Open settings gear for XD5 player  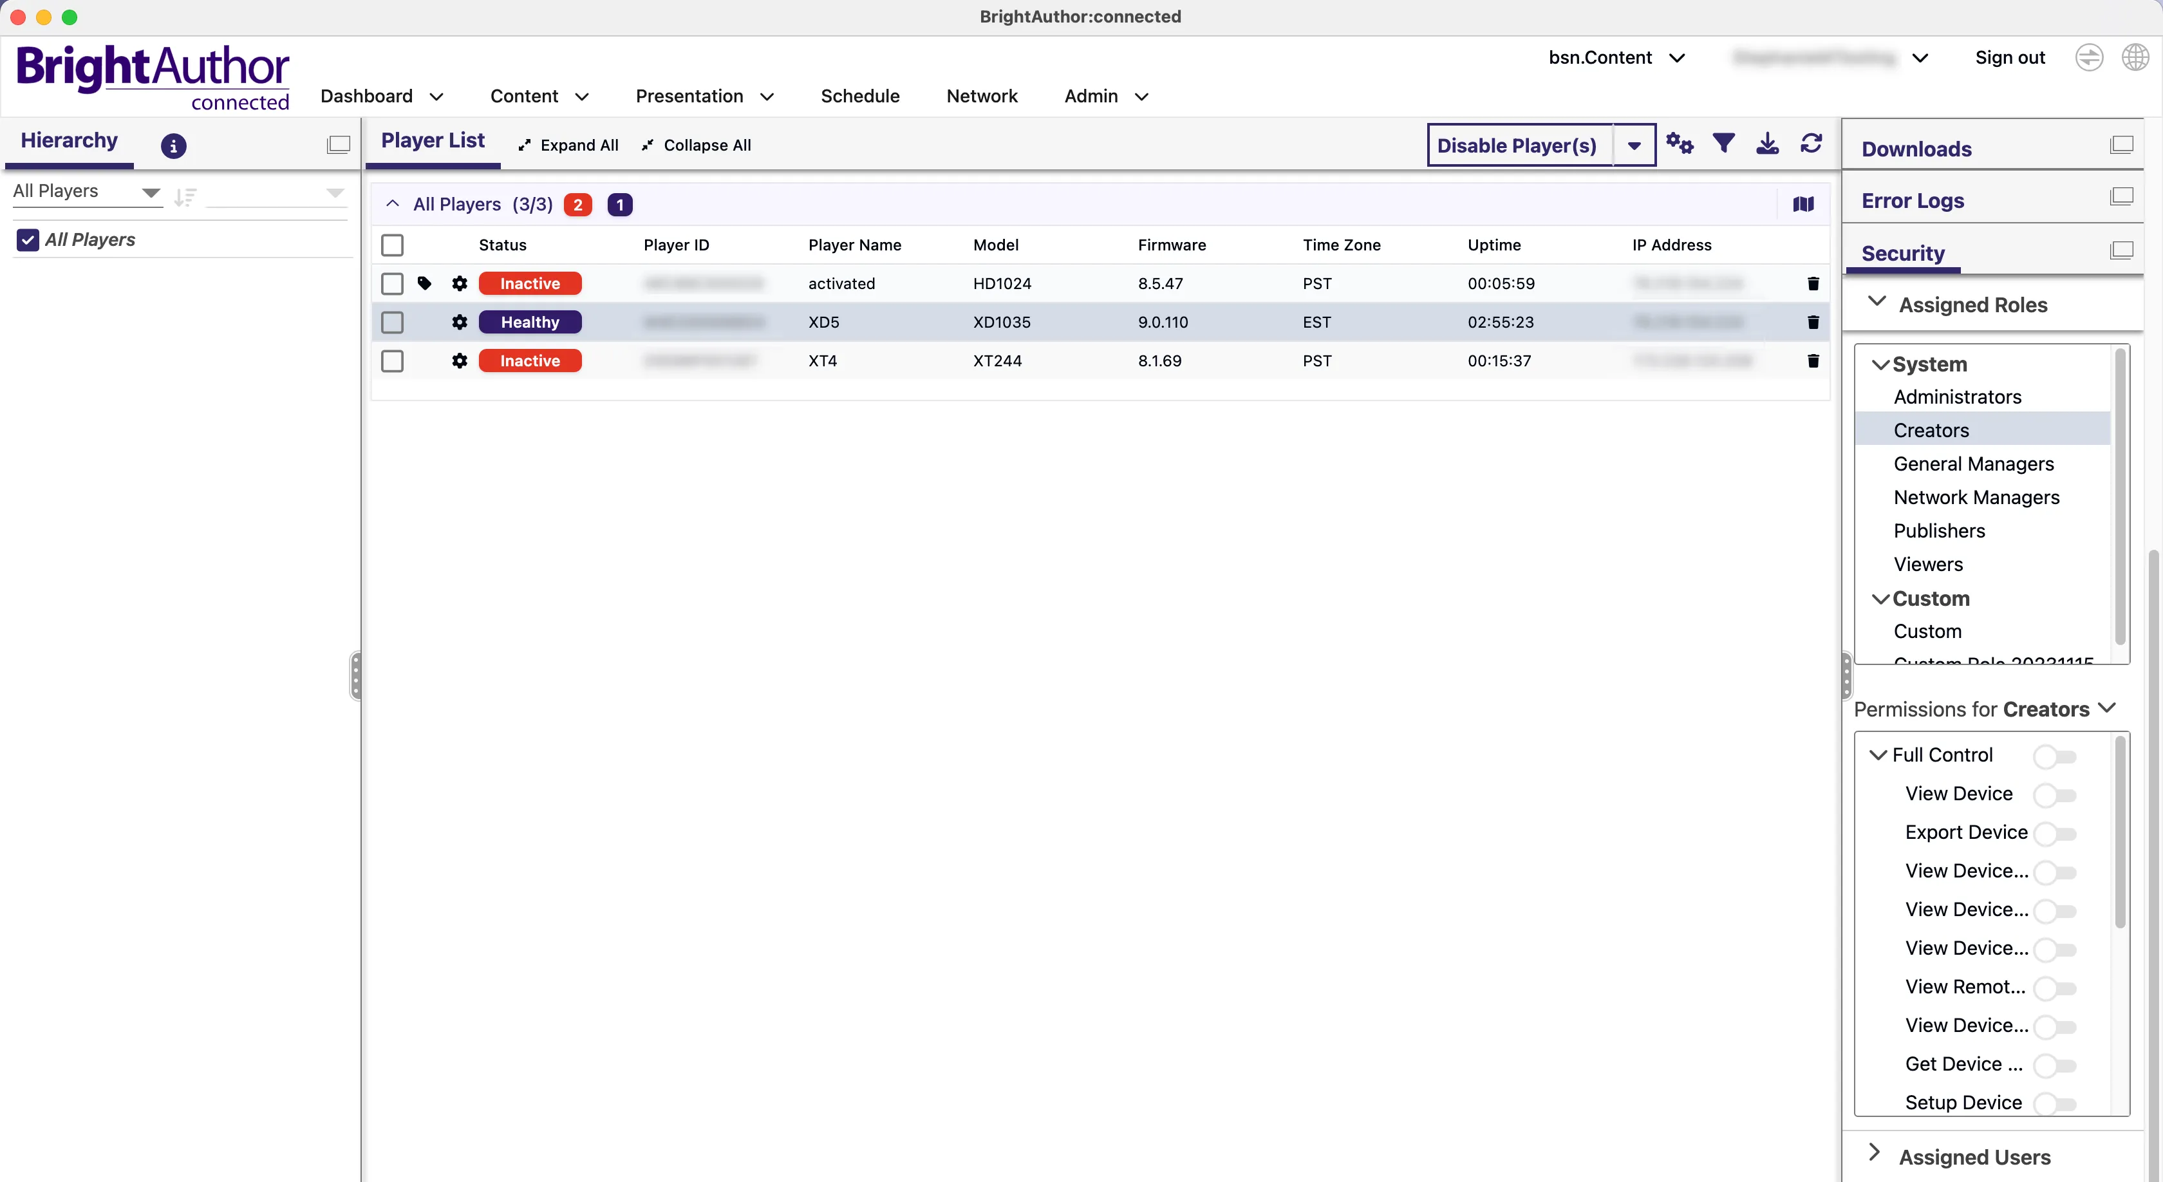459,323
